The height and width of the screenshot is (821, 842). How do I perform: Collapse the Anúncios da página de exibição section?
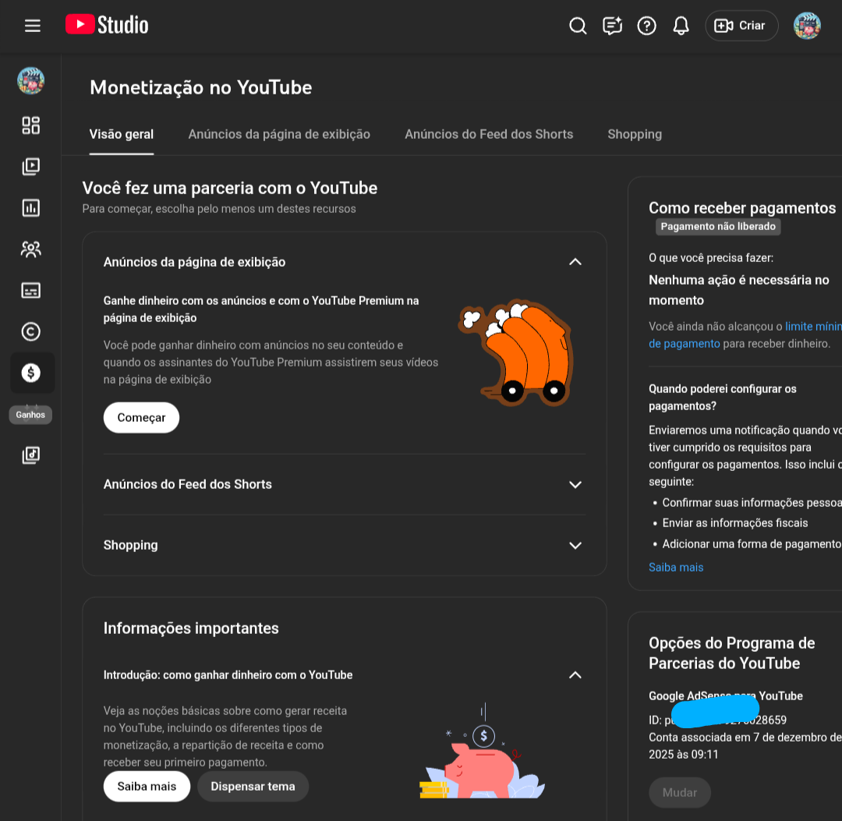point(575,262)
